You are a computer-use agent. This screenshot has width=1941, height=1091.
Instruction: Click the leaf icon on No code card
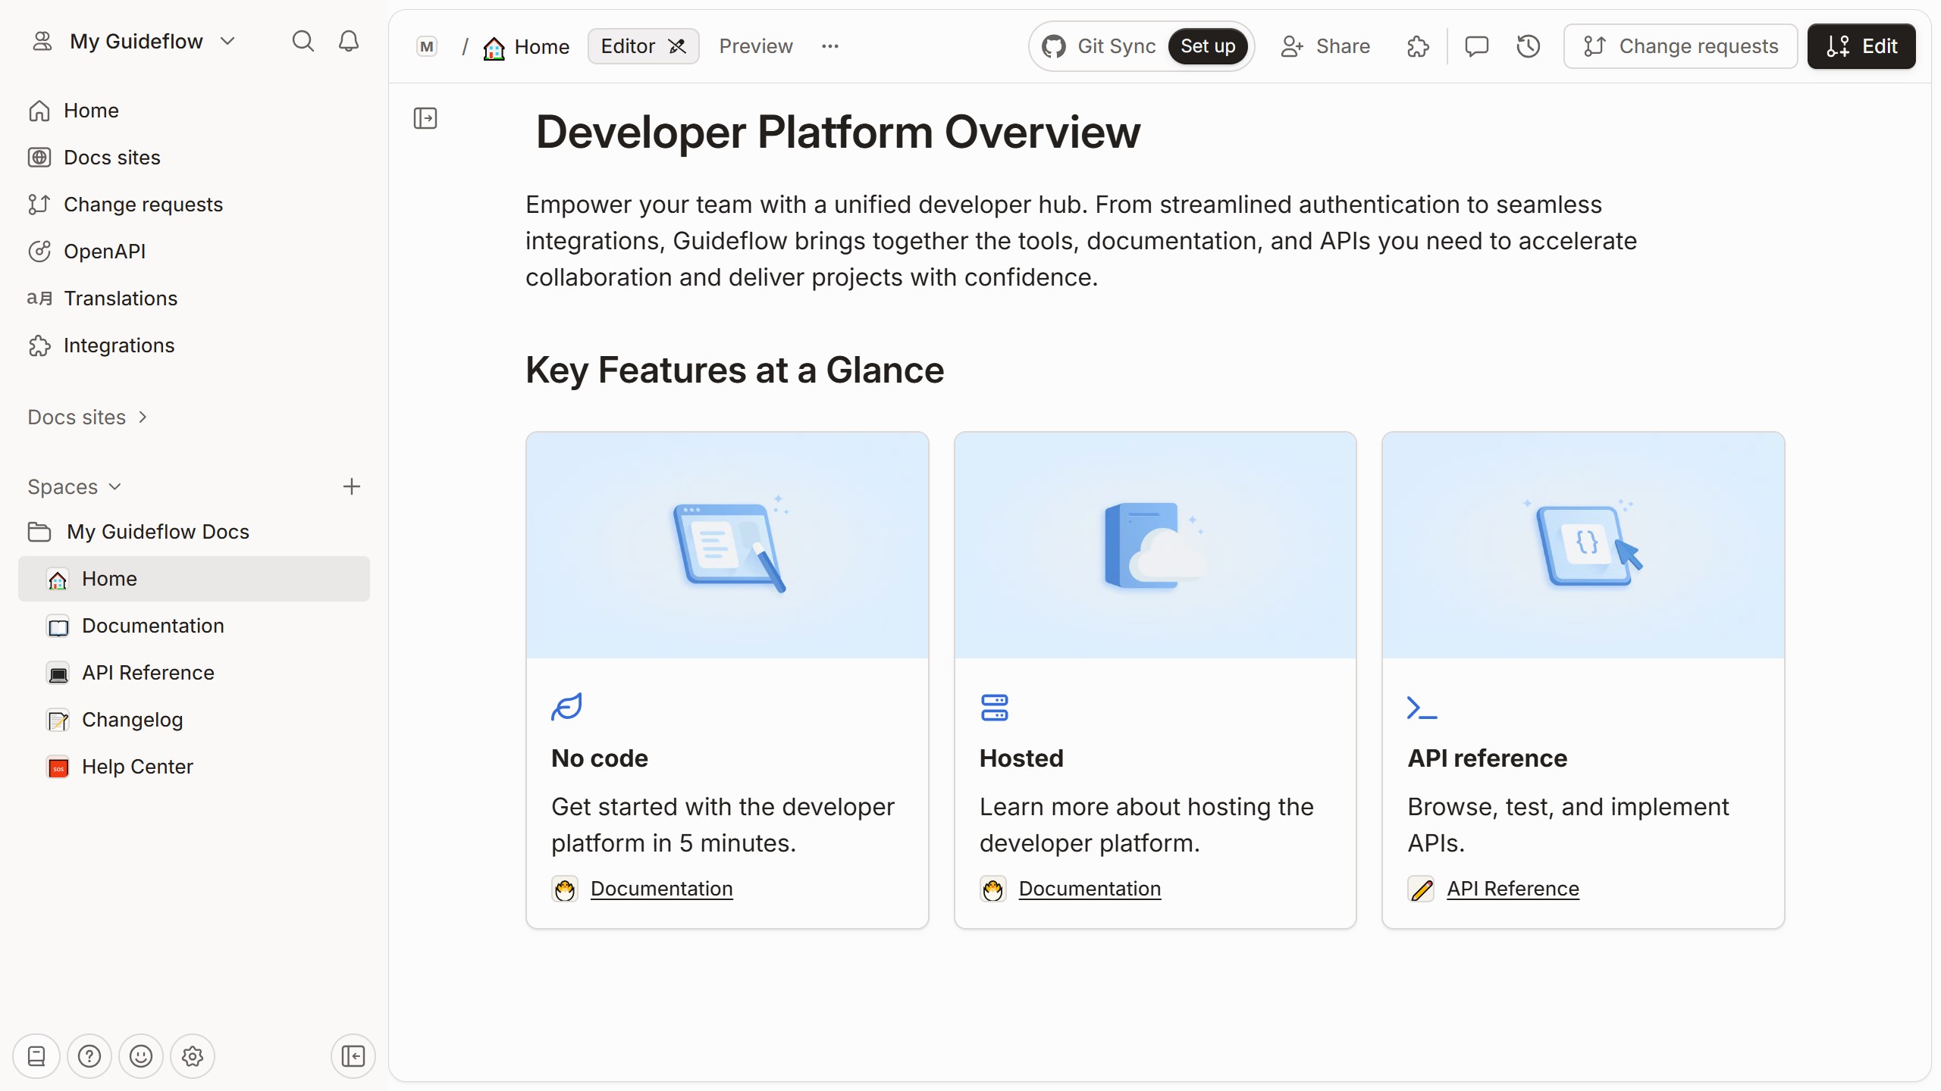click(566, 707)
